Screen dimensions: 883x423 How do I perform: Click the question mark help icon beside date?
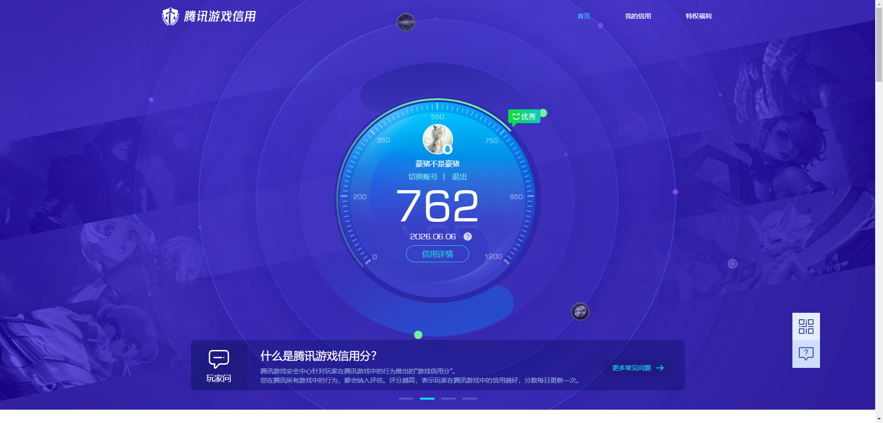[468, 237]
